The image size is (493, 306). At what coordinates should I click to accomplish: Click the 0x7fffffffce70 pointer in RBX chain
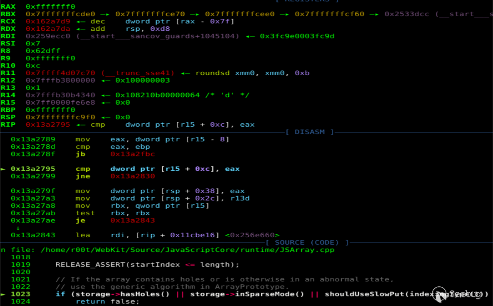(x=150, y=14)
